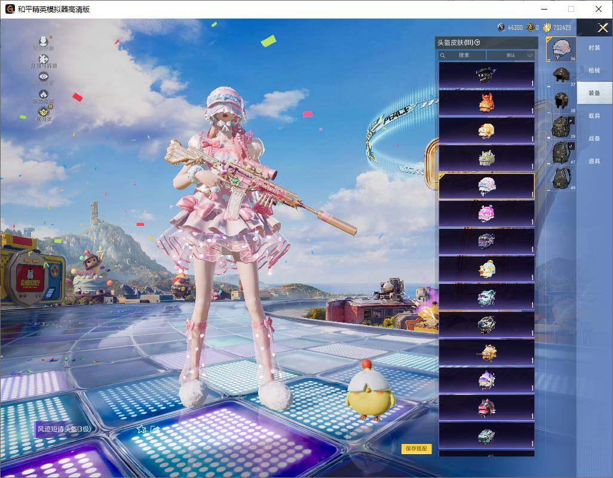Select the black-white mech helmet skin
The height and width of the screenshot is (478, 613).
pos(486,325)
